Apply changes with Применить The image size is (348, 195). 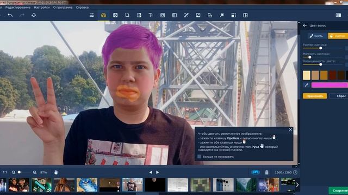[315, 96]
